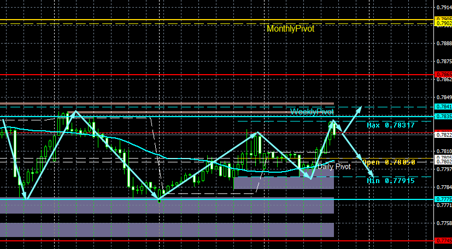This screenshot has height=249, width=452.
Task: Select the Max 0.78317 text
Action: point(391,125)
